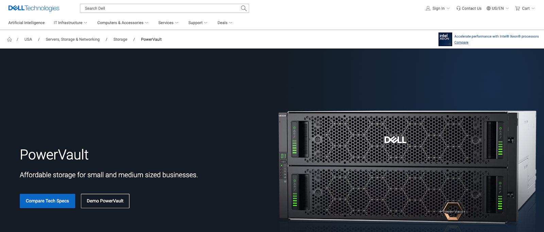The image size is (544, 232).
Task: Click the Demo PowerVault button
Action: tap(105, 201)
